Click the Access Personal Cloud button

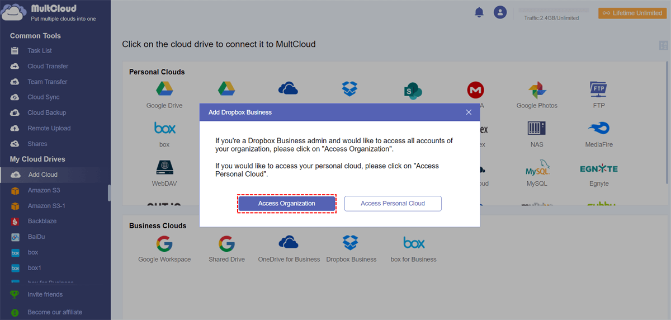(x=393, y=204)
